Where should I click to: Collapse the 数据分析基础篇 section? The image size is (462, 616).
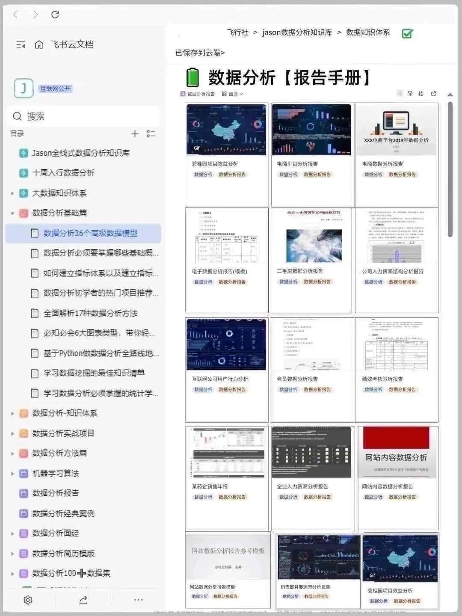[x=12, y=213]
